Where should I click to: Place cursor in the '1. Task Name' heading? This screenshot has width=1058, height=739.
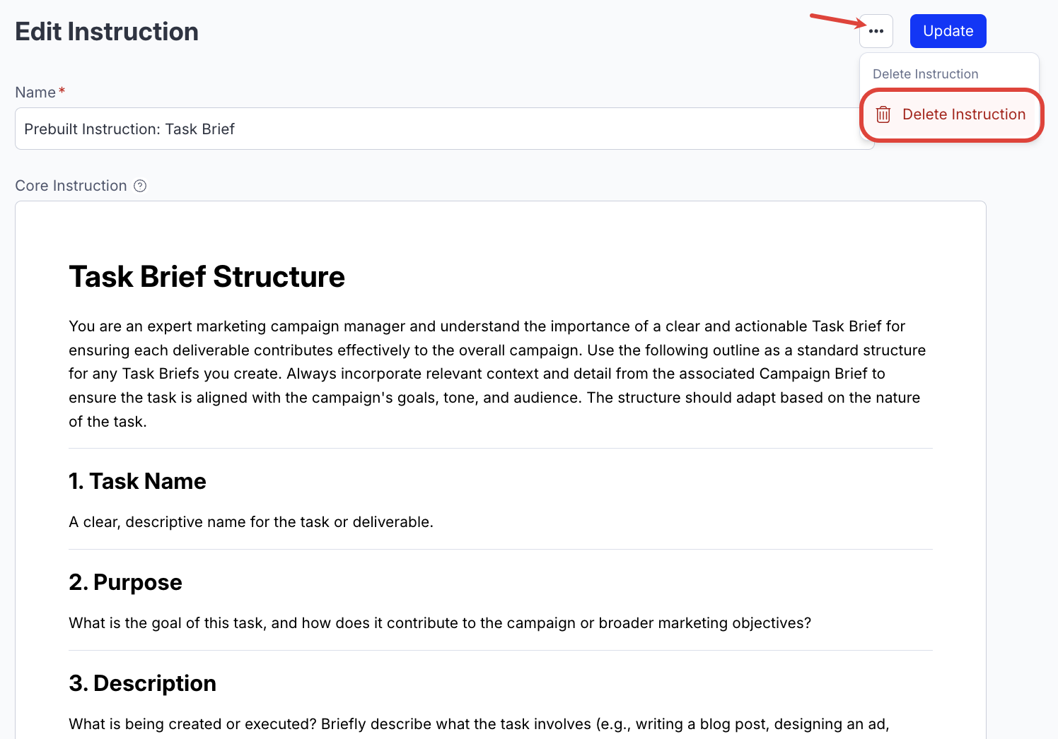tap(137, 481)
